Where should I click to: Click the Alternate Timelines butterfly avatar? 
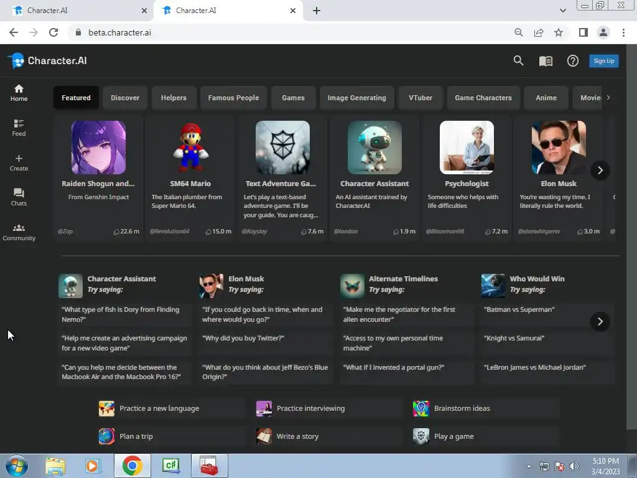(352, 286)
